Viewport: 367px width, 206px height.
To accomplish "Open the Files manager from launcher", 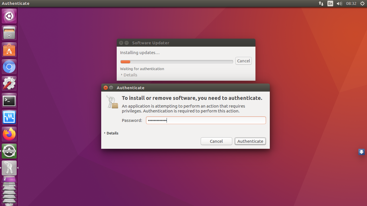I will 9,33.
